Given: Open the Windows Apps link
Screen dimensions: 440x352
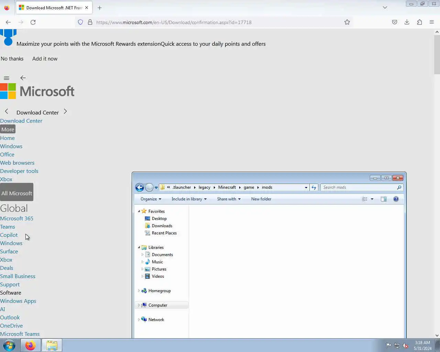Looking at the screenshot, I should (18, 301).
